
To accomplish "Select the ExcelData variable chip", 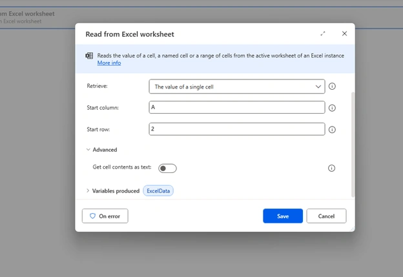I will [x=158, y=191].
